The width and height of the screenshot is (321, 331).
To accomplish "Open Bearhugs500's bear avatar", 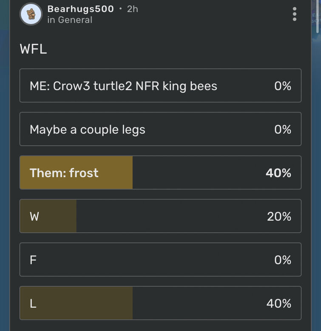I will [x=31, y=14].
